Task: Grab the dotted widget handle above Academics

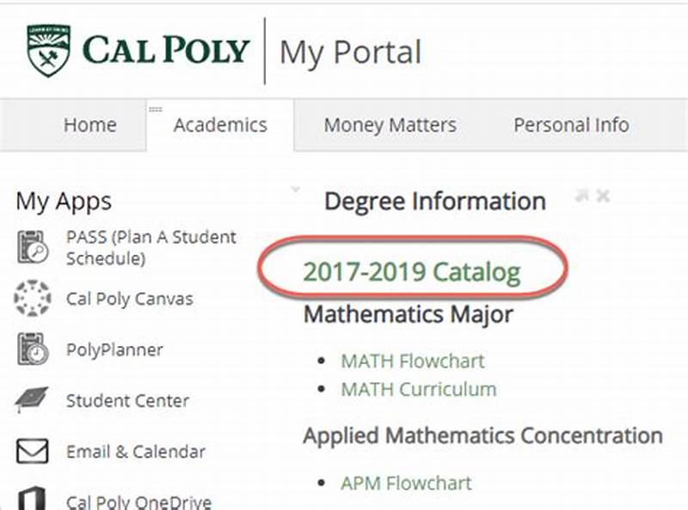Action: click(157, 108)
